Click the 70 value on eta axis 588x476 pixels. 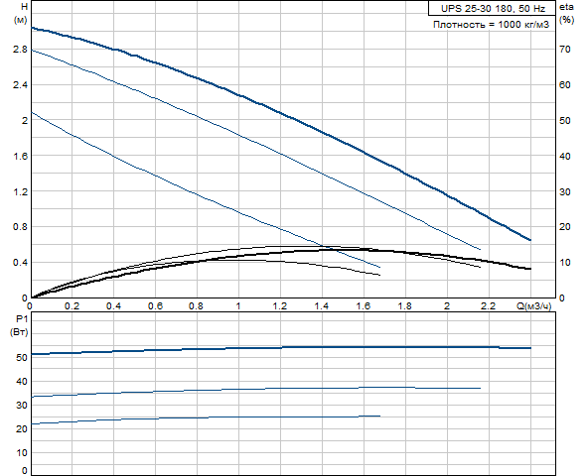click(565, 49)
